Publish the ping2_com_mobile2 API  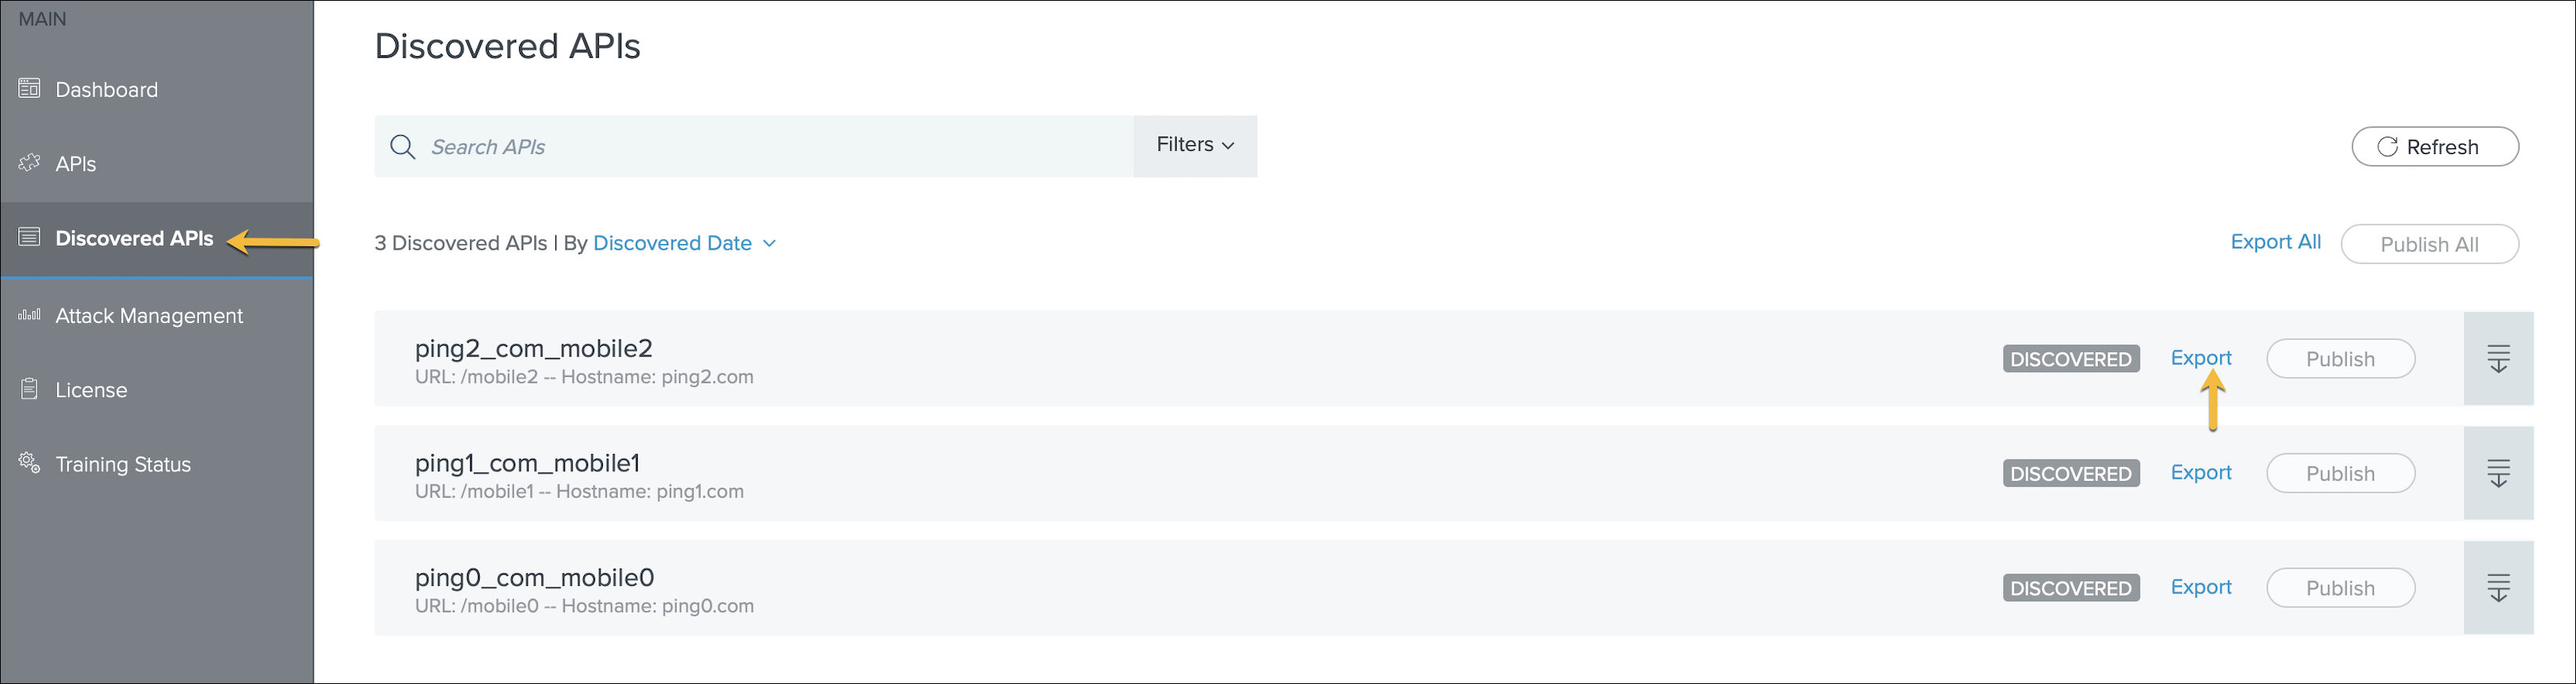tap(2339, 359)
